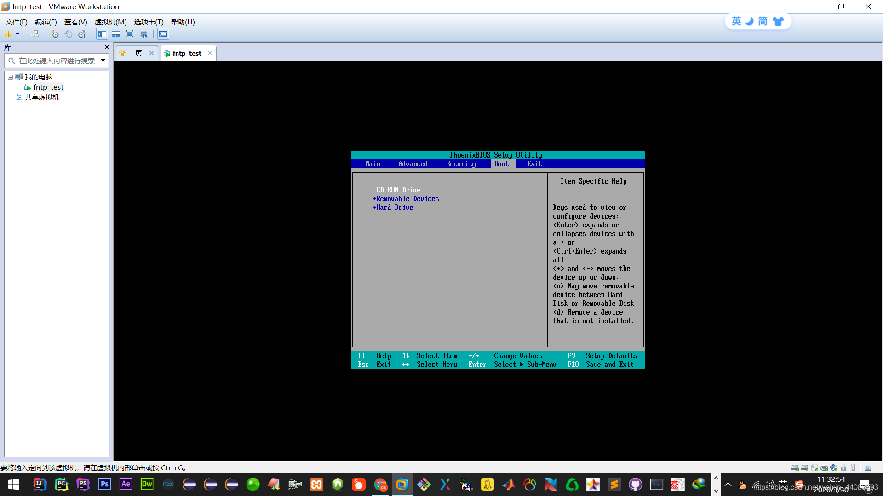Viewport: 883px width, 496px height.
Task: Select the Boot BIOS menu
Action: [x=502, y=164]
